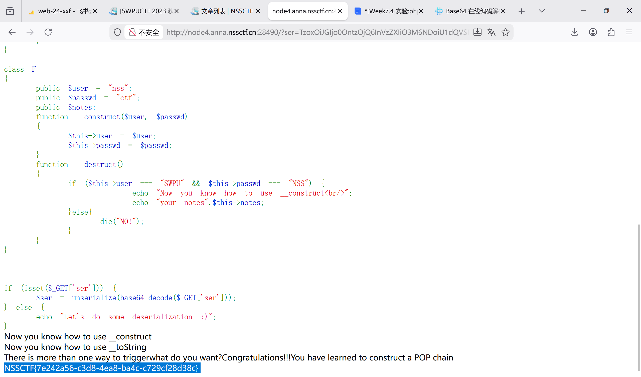
Task: Click the install/save page icon in the address bar
Action: 477,32
